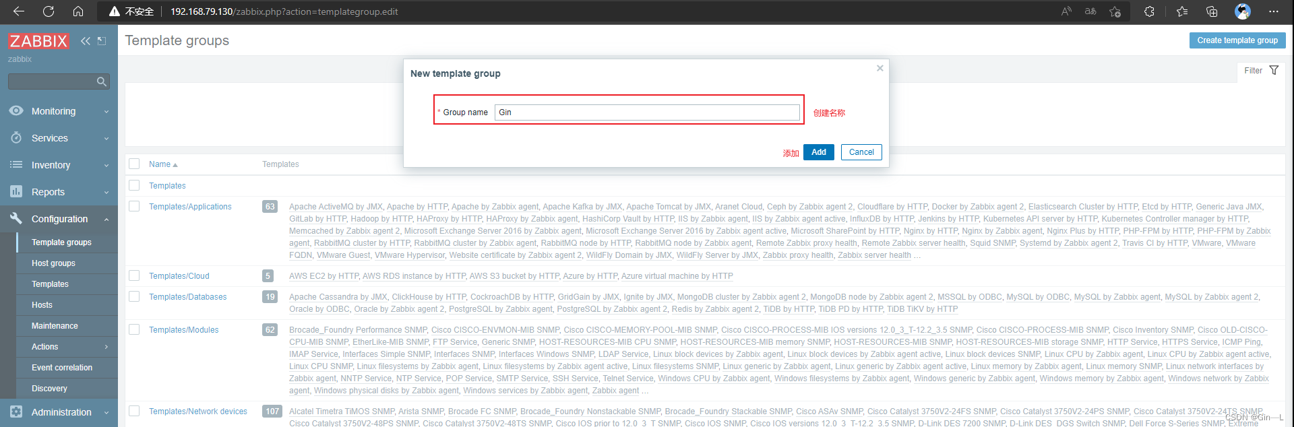
Task: Expand the Services menu chevron
Action: 106,139
